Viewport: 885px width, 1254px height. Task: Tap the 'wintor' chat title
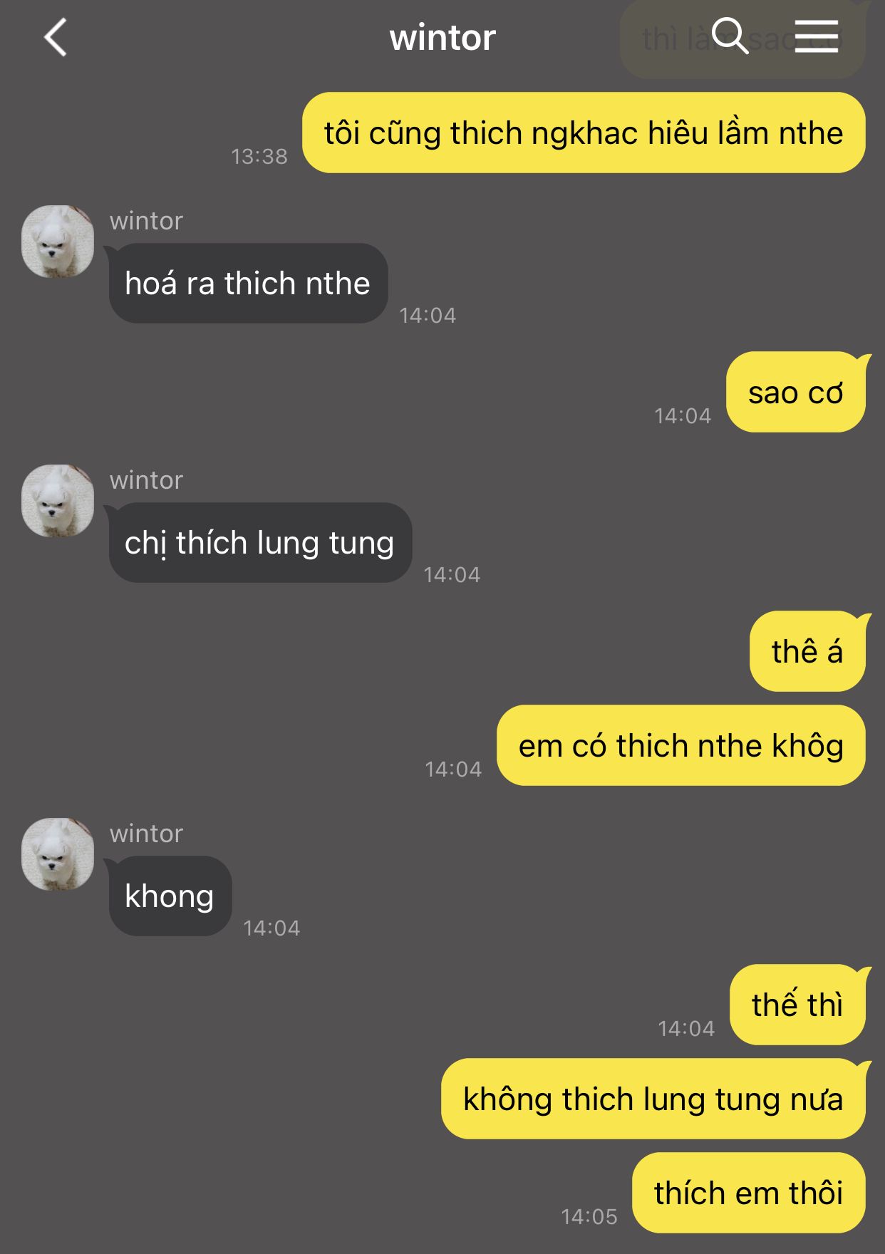[442, 37]
